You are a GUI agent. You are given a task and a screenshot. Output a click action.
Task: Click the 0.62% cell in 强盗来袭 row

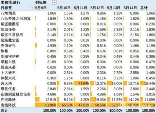[52, 67]
